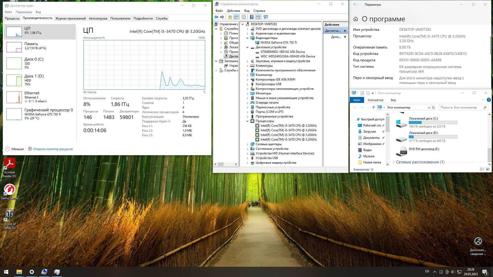This screenshot has width=493, height=277.
Task: Switch to the Службы tab in Task Manager
Action: [x=162, y=18]
